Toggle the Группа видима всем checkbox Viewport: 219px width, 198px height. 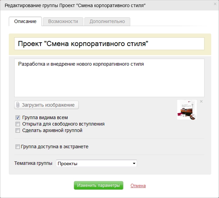click(18, 117)
